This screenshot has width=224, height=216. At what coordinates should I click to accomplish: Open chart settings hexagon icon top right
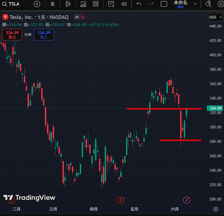click(221, 4)
